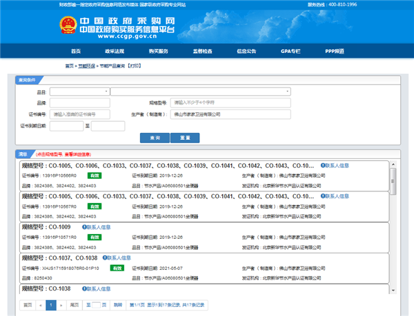This screenshot has height=316, width=414.
Task: Click the list scrollbar down arrow
Action: tap(393, 291)
